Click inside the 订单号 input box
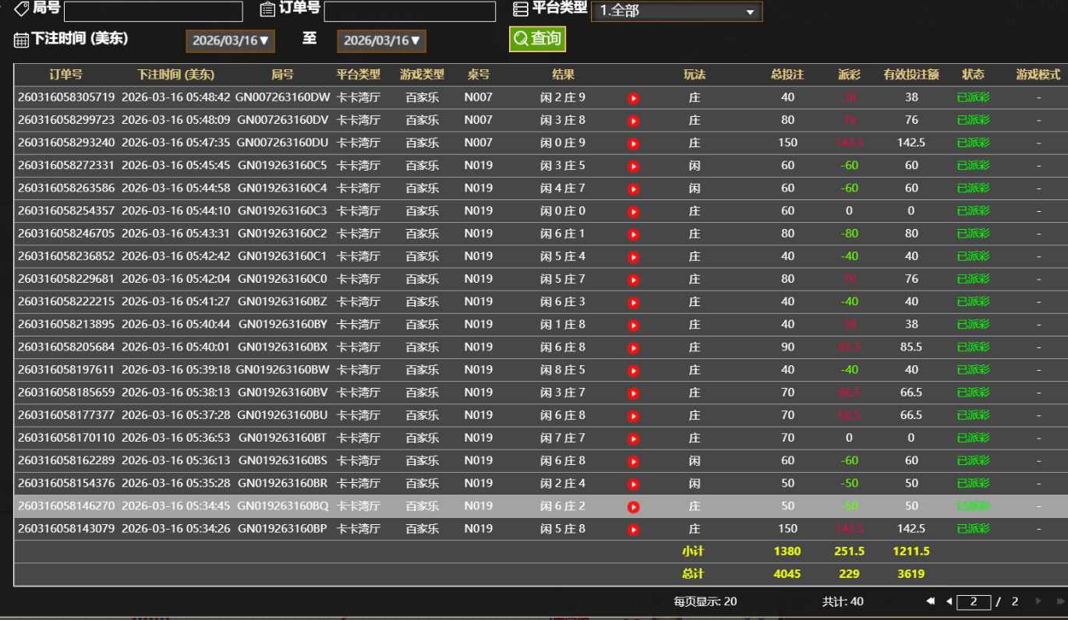Image resolution: width=1068 pixels, height=620 pixels. [x=409, y=11]
